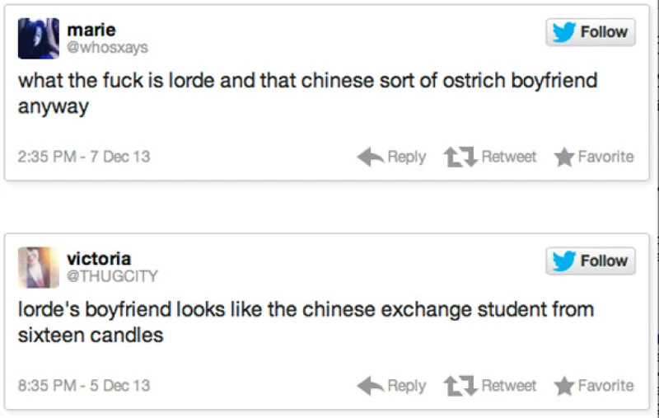Click the reply arrow icon on victoria's tweet
659x418 pixels.
[x=370, y=385]
